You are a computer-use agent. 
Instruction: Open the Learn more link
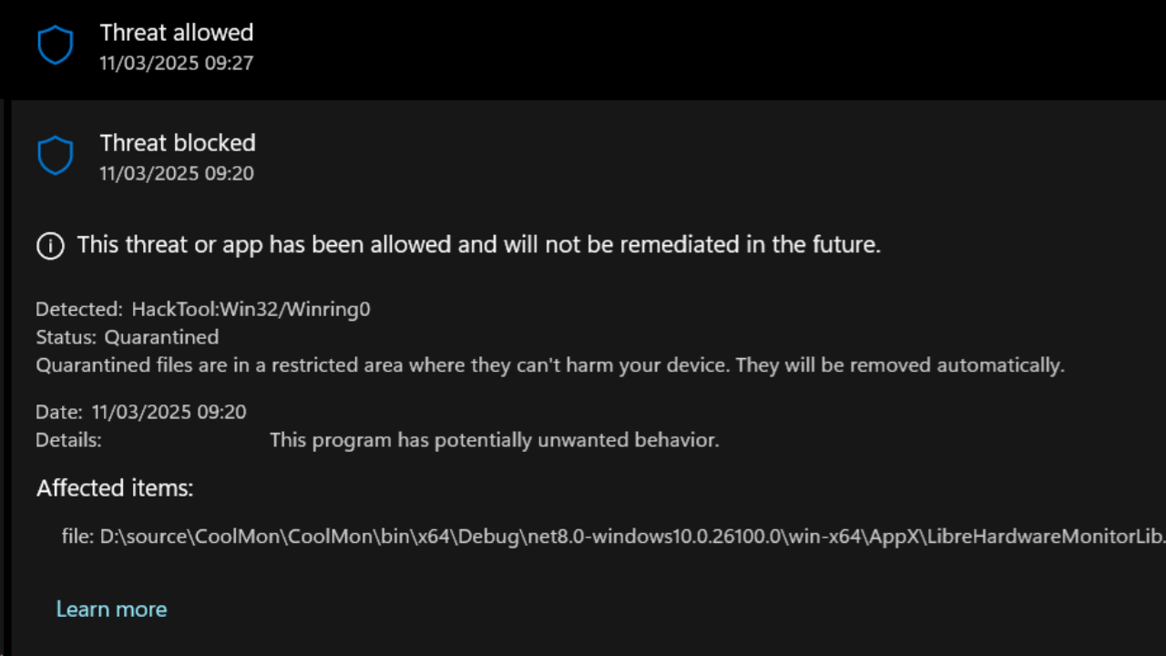click(111, 609)
